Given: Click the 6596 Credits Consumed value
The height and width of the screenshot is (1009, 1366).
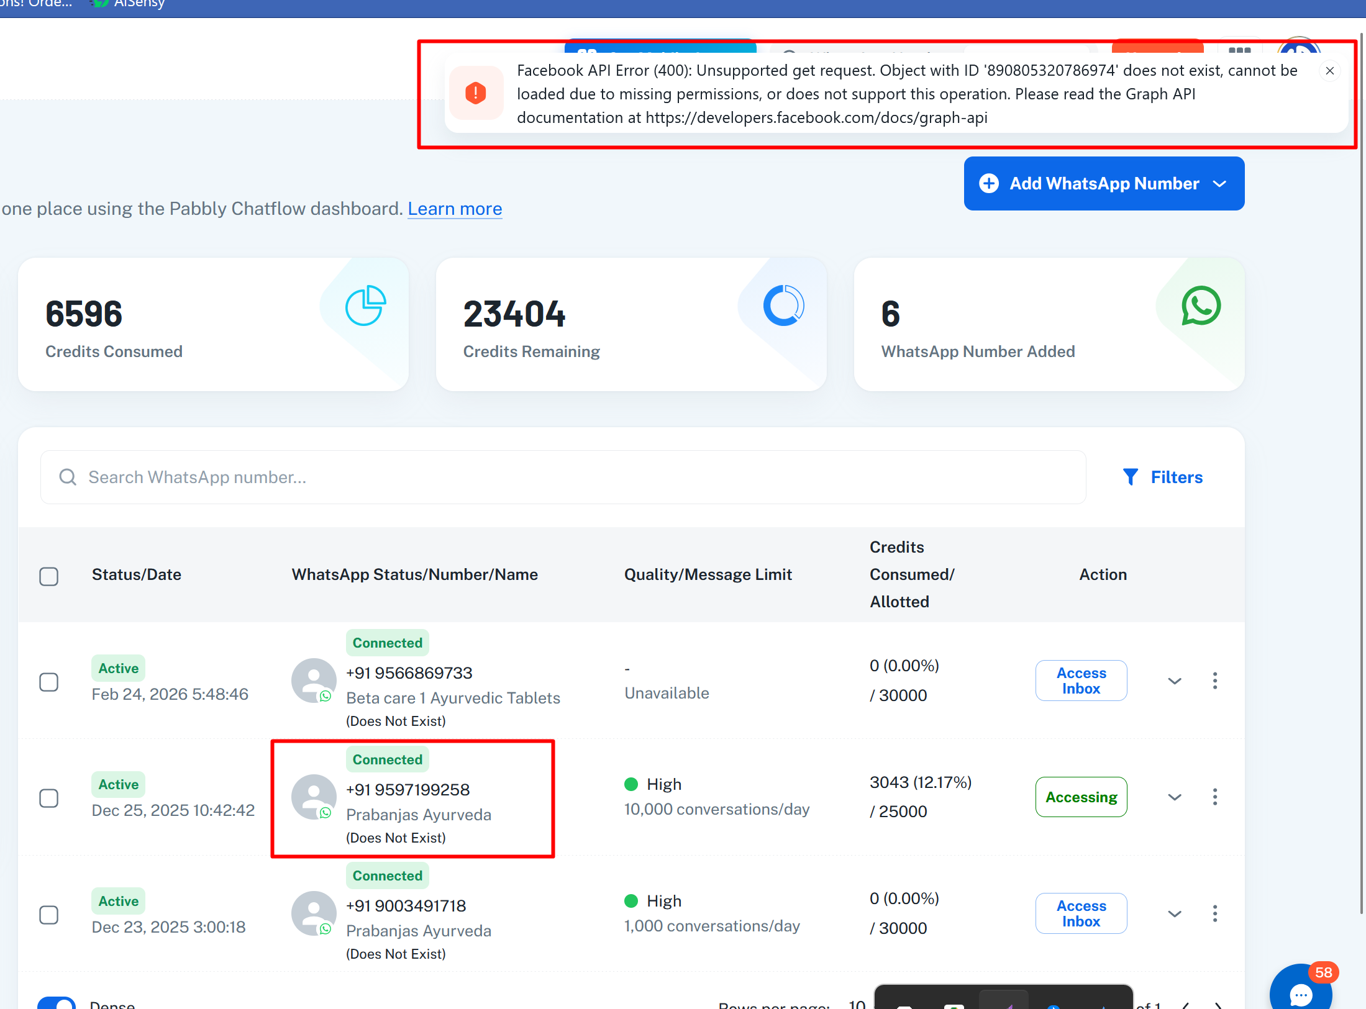Looking at the screenshot, I should coord(84,314).
